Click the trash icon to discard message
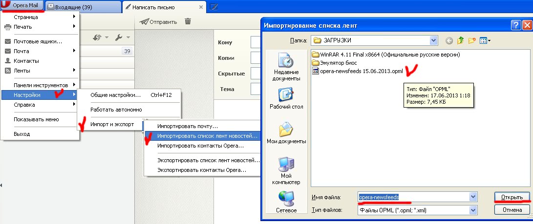The image size is (533, 224). click(188, 21)
